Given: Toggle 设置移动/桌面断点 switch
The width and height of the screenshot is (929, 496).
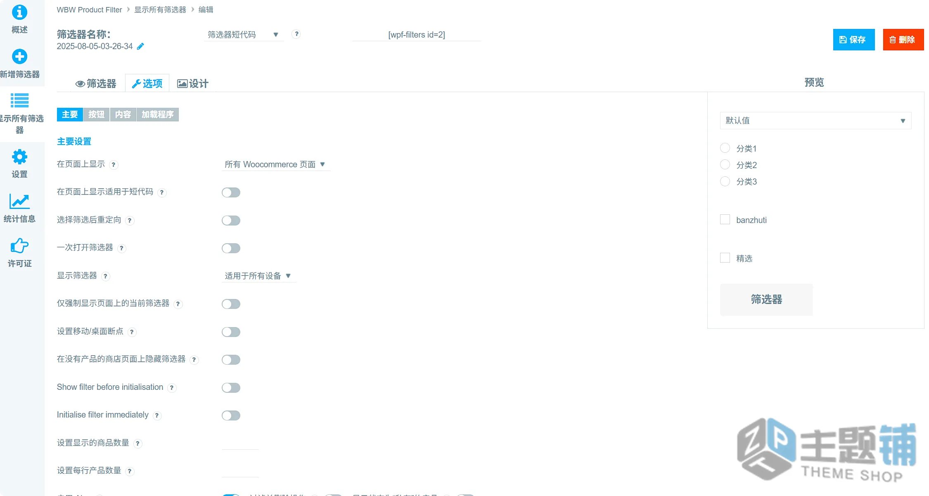Looking at the screenshot, I should point(231,332).
